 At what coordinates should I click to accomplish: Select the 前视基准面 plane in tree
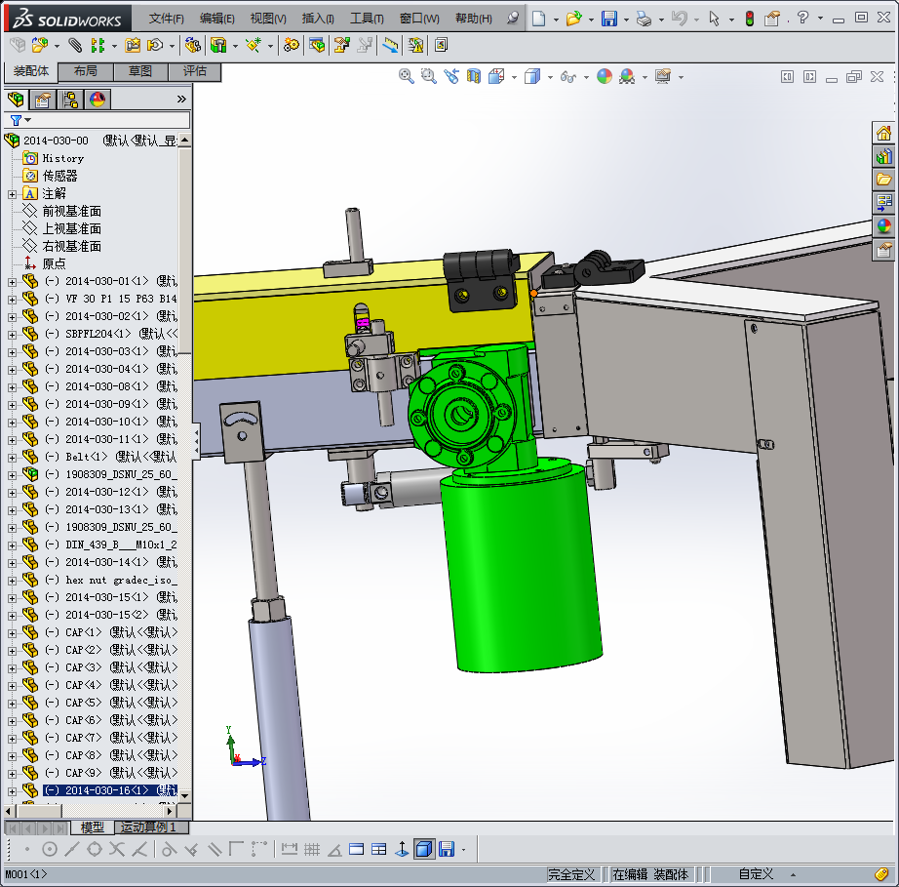(71, 211)
